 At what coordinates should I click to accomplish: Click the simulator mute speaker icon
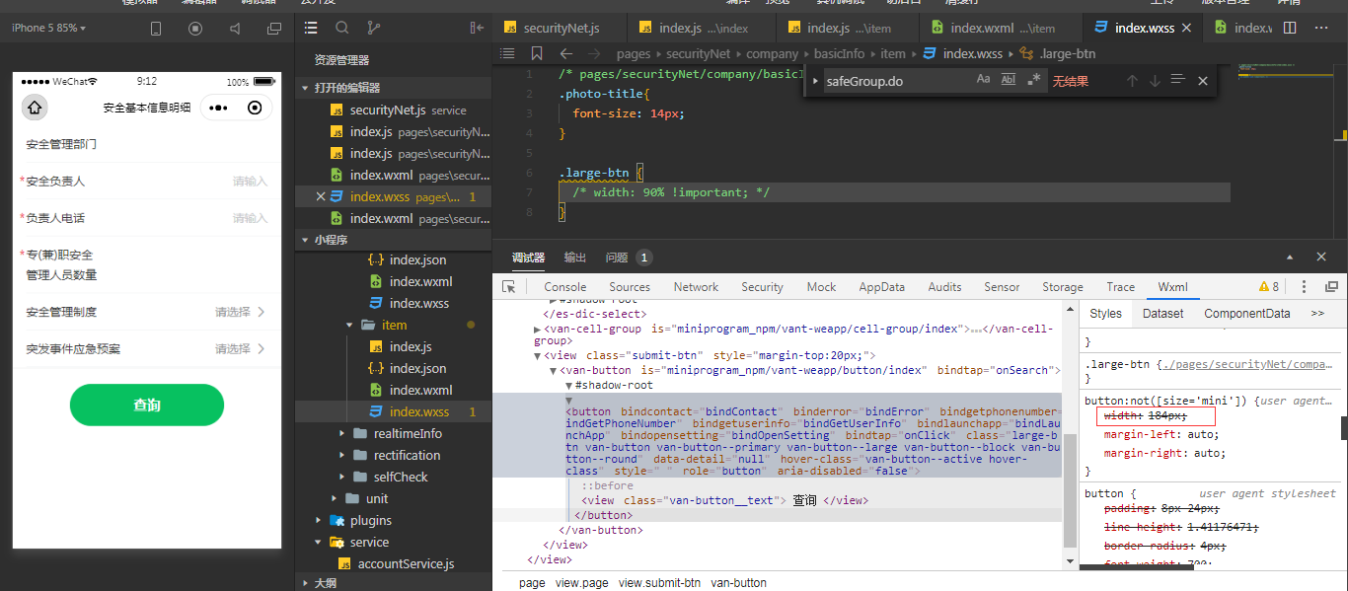pos(235,29)
